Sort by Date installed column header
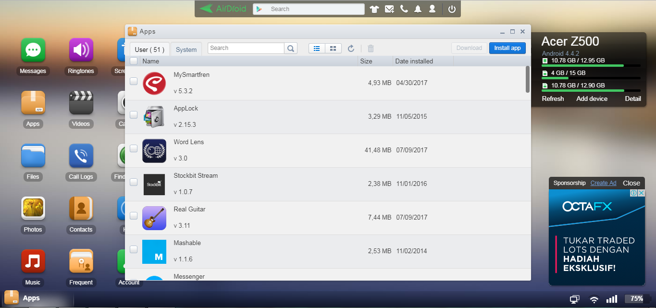656x308 pixels. 414,61
